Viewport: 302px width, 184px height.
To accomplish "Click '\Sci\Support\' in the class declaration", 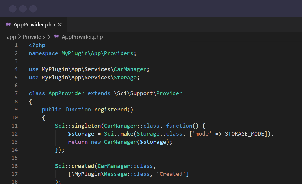I will click(135, 93).
